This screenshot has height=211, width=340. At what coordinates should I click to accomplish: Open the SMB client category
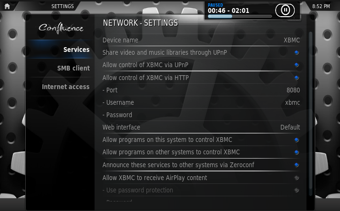point(73,68)
